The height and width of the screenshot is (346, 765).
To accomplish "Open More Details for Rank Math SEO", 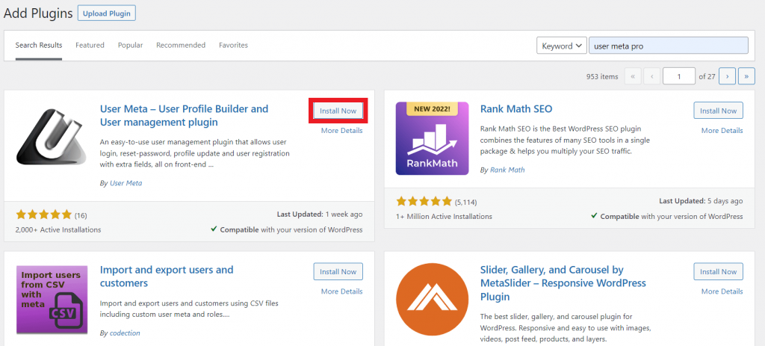I will [722, 130].
